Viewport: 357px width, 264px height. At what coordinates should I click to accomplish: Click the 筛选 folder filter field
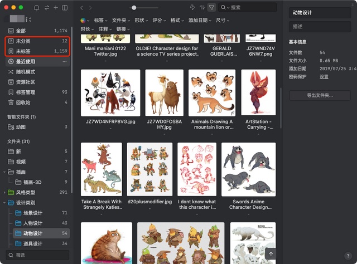(x=37, y=255)
